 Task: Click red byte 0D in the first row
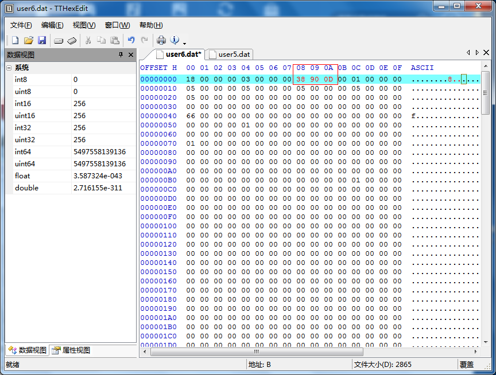click(x=328, y=79)
